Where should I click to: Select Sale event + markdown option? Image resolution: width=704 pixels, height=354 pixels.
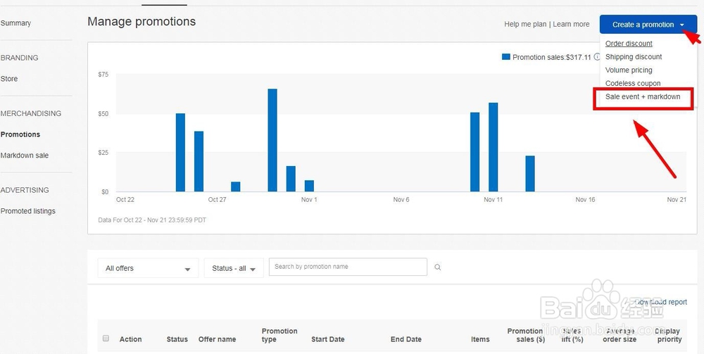tap(643, 97)
